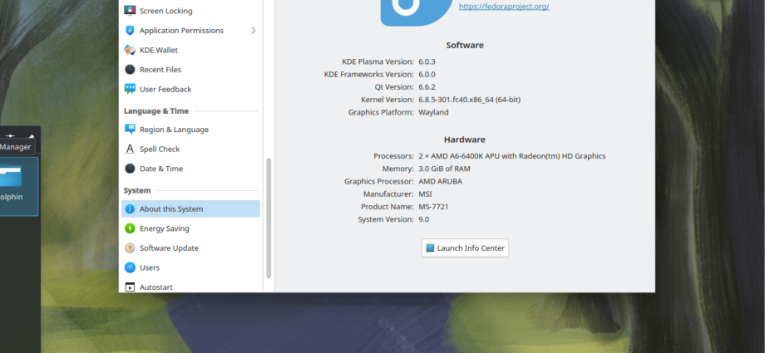Open the Application Permissions settings entry
Viewport: 765px width, 353px height.
pyautogui.click(x=190, y=30)
